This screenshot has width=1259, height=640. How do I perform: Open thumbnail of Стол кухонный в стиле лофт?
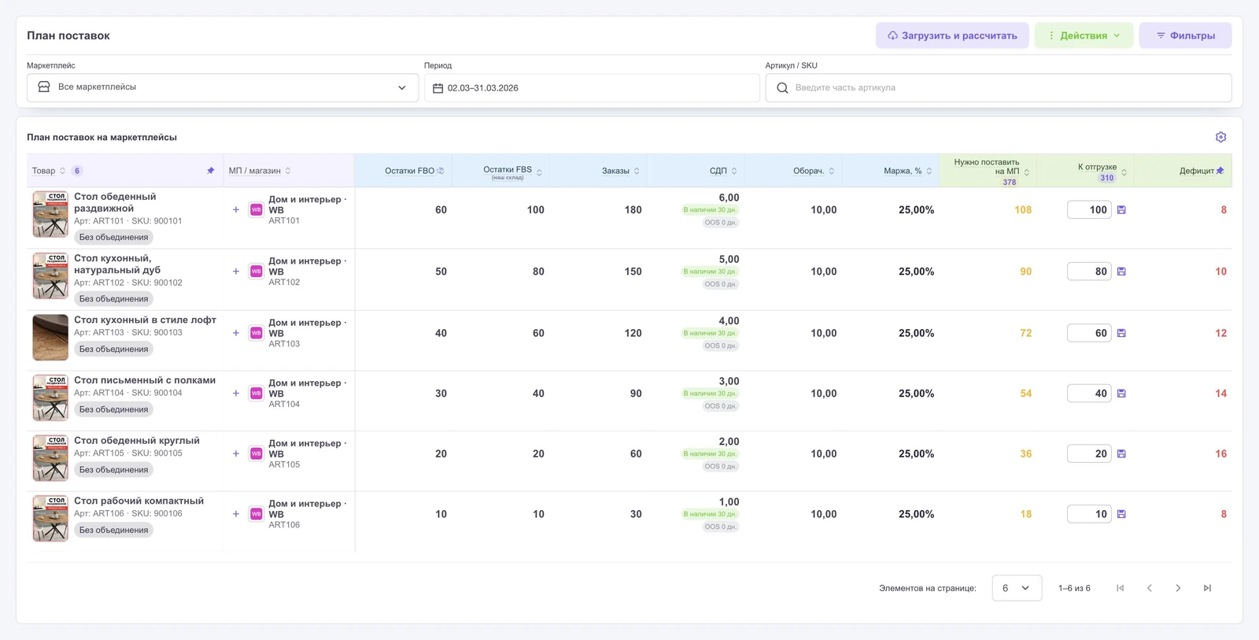point(50,338)
